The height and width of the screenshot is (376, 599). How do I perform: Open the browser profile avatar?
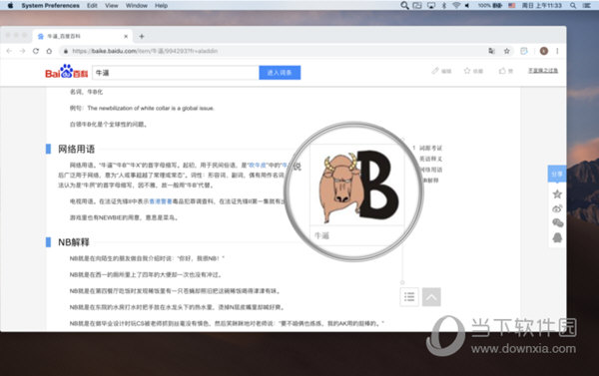[x=544, y=51]
